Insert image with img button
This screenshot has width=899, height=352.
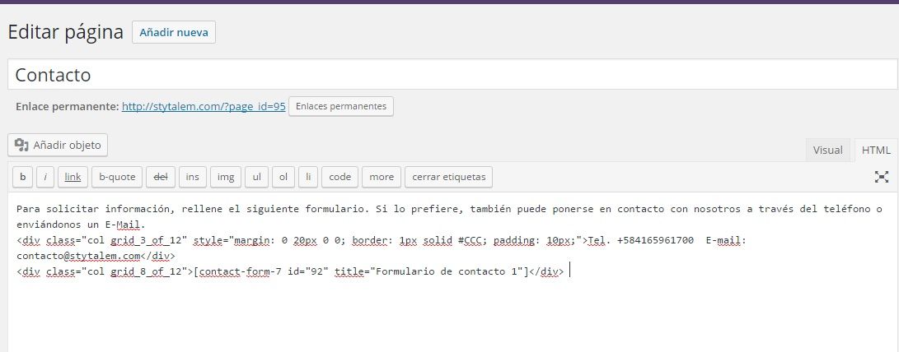226,177
